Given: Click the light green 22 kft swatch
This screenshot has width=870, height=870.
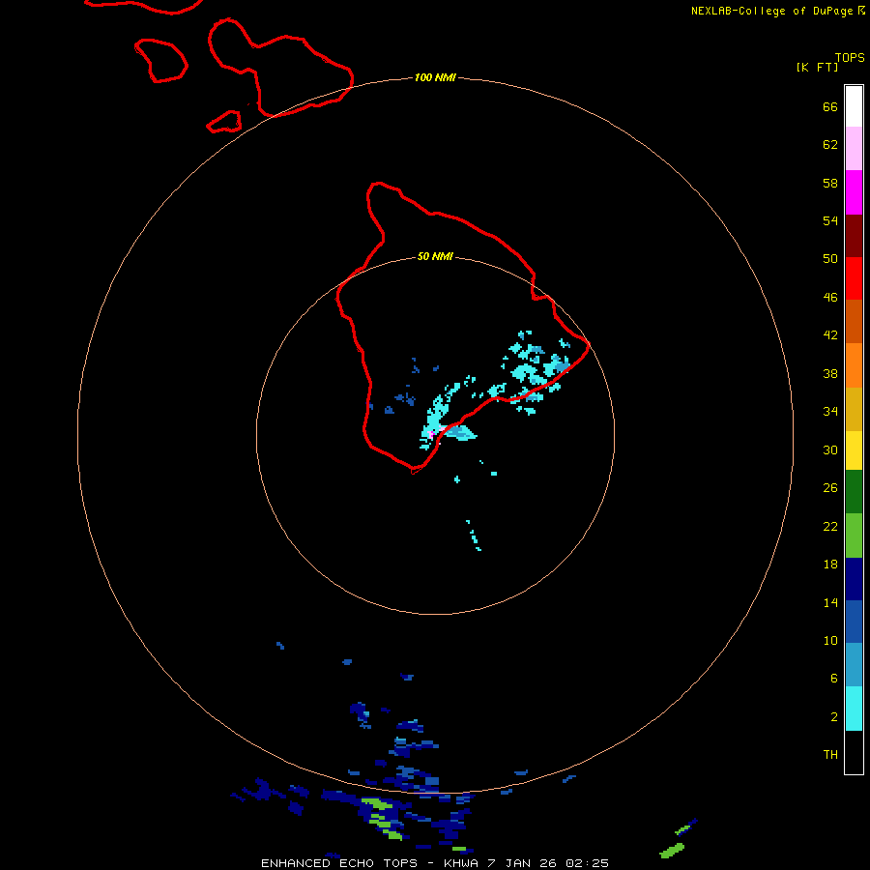Looking at the screenshot, I should click(x=854, y=536).
